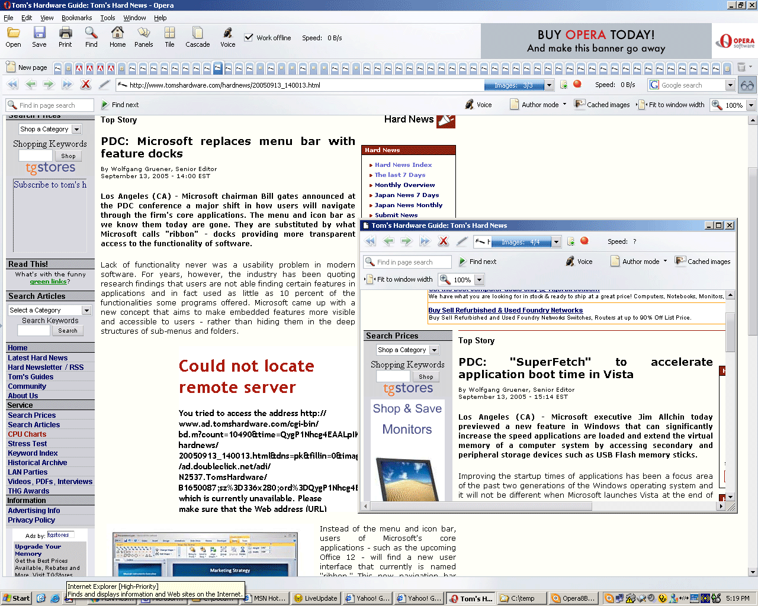Click the Voice microphone icon in main toolbar
The image size is (758, 606).
click(x=227, y=37)
